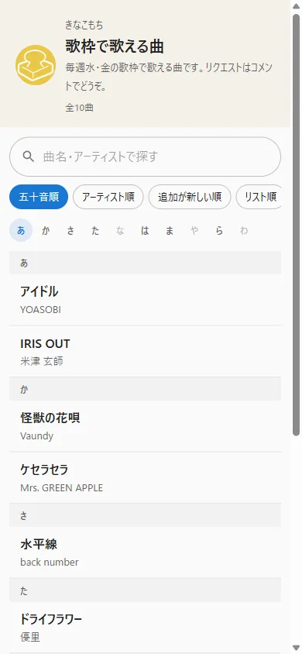This screenshot has width=302, height=654.
Task: Click the artist name 優里
Action: coord(30,637)
